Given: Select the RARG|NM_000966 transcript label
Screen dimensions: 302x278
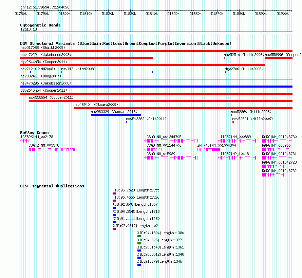Looking at the screenshot, I should coord(277,146).
